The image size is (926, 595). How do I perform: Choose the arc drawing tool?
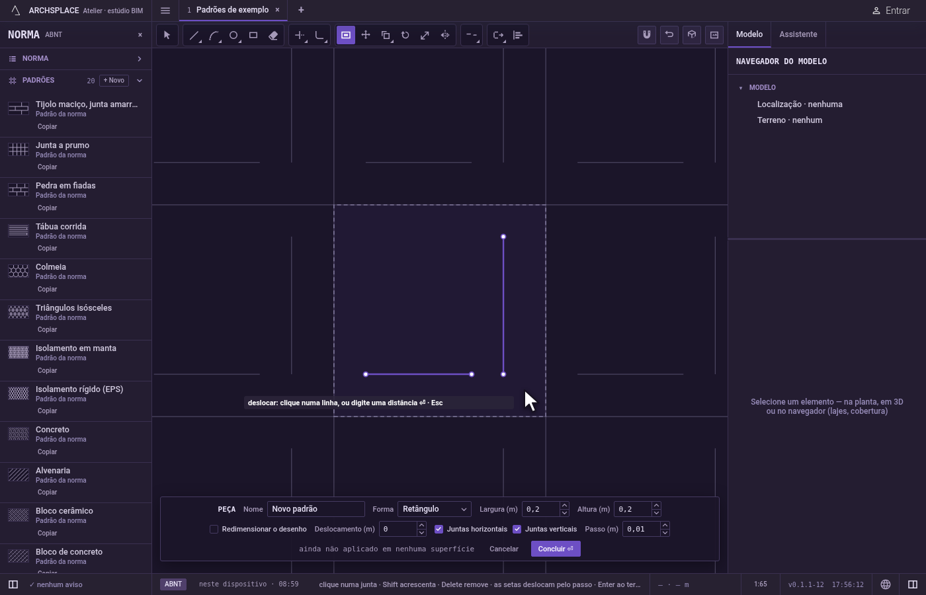tap(214, 35)
